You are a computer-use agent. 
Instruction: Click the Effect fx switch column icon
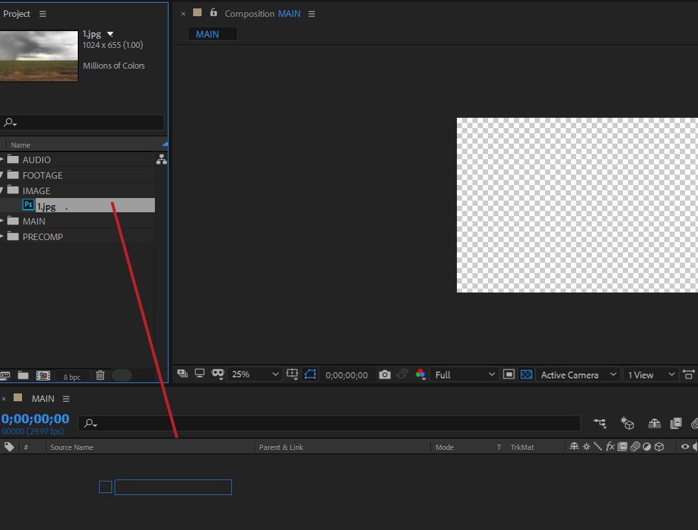(611, 447)
